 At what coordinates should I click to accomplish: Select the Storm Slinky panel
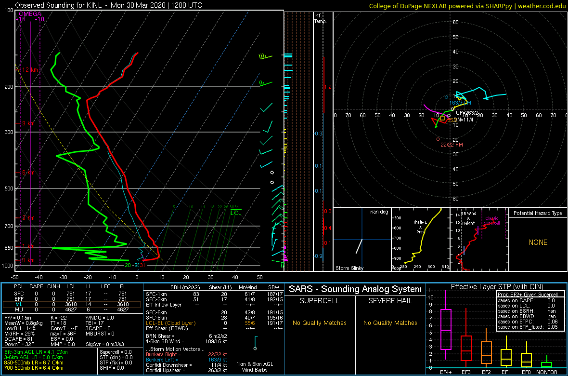point(362,240)
